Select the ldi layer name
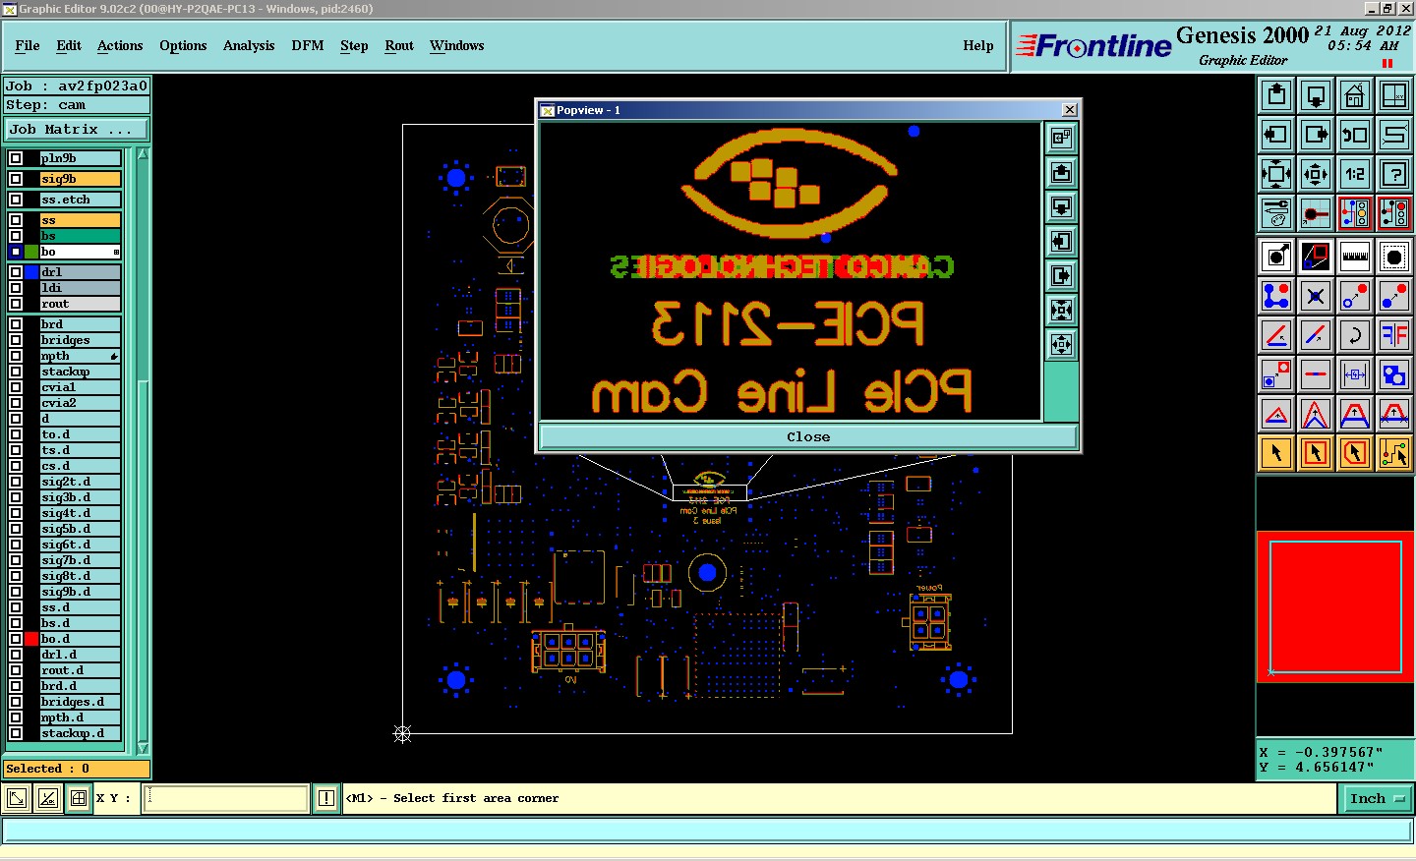 point(80,288)
